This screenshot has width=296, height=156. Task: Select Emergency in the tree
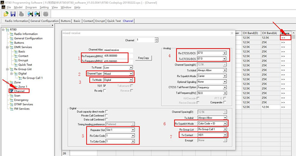pos(21,100)
